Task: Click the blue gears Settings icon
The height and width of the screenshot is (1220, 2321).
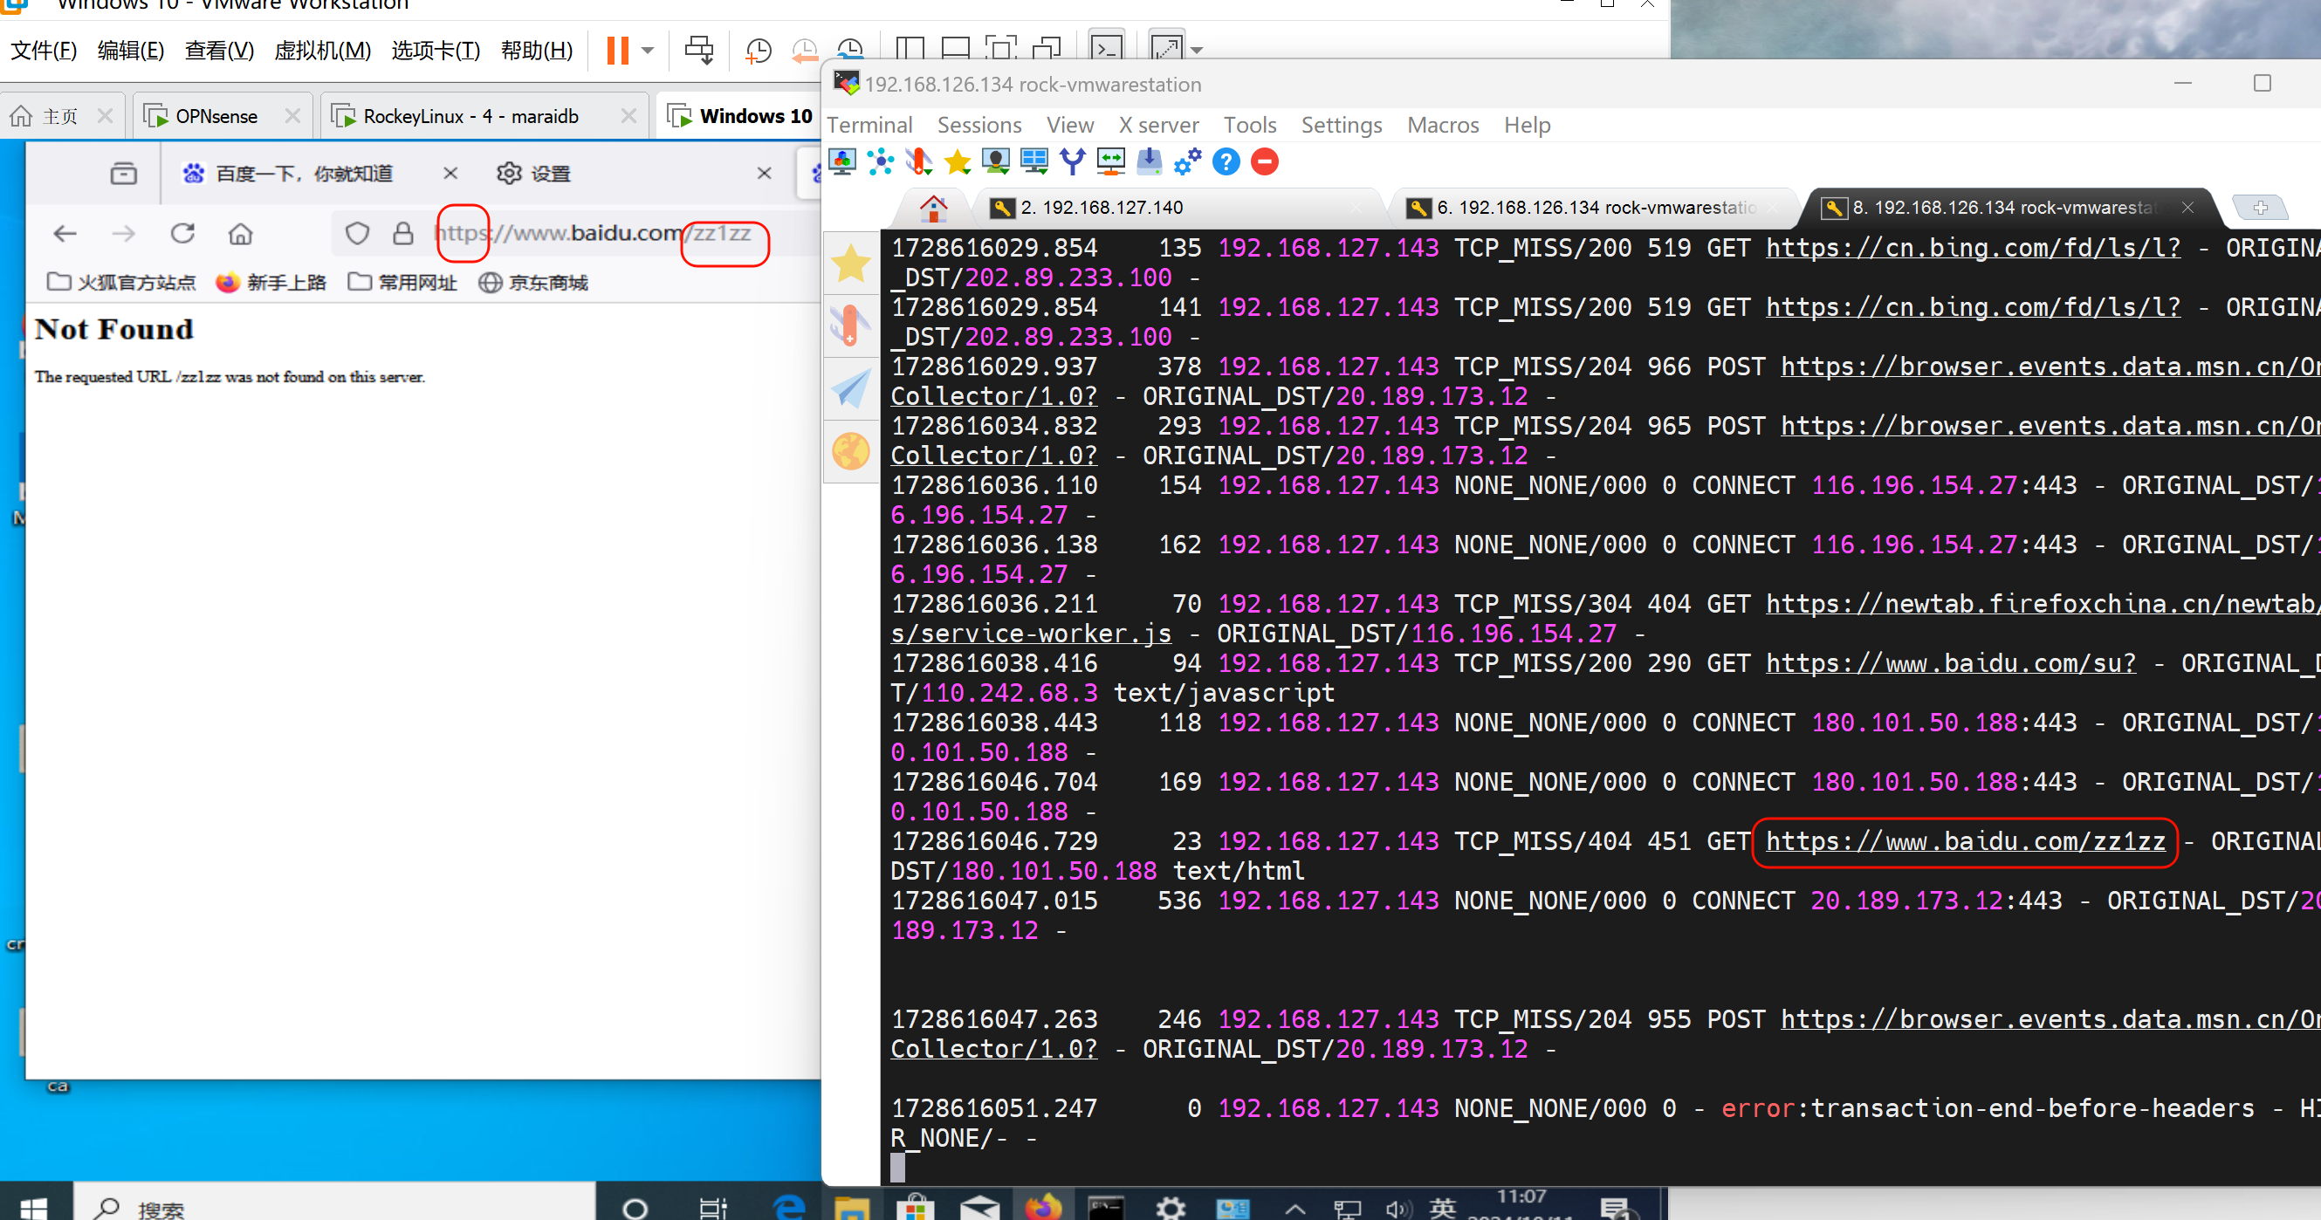Action: (x=1187, y=162)
